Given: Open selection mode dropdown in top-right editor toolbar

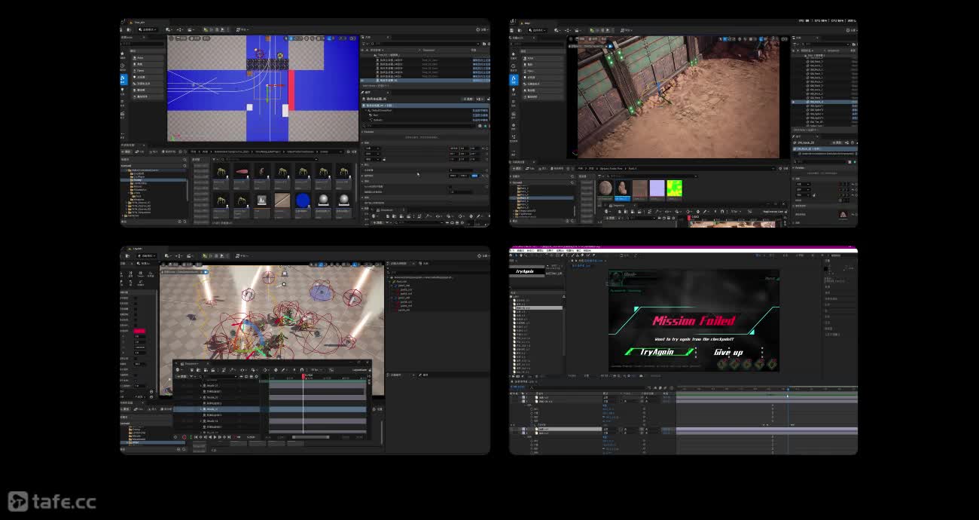Looking at the screenshot, I should (x=536, y=30).
